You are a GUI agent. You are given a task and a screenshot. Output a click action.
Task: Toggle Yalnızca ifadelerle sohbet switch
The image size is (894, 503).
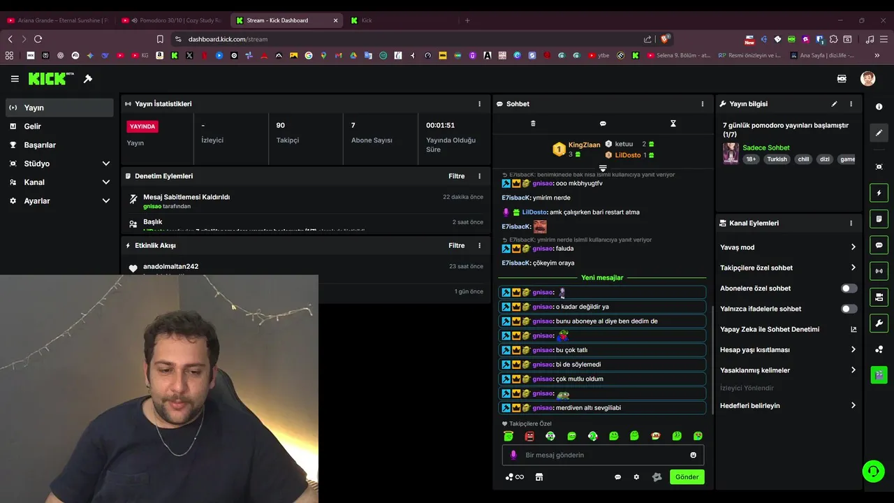pyautogui.click(x=849, y=309)
